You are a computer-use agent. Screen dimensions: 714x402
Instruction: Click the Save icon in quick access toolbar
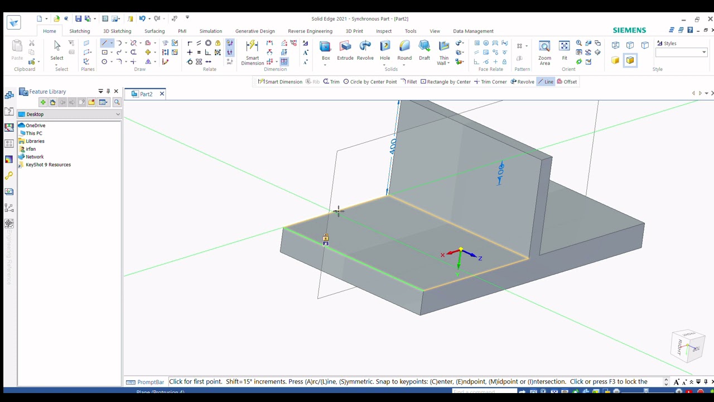click(78, 19)
